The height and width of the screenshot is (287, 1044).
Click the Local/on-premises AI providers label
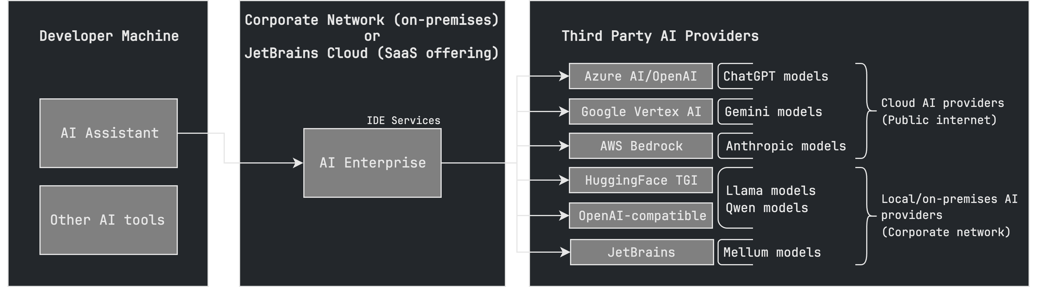click(x=949, y=215)
